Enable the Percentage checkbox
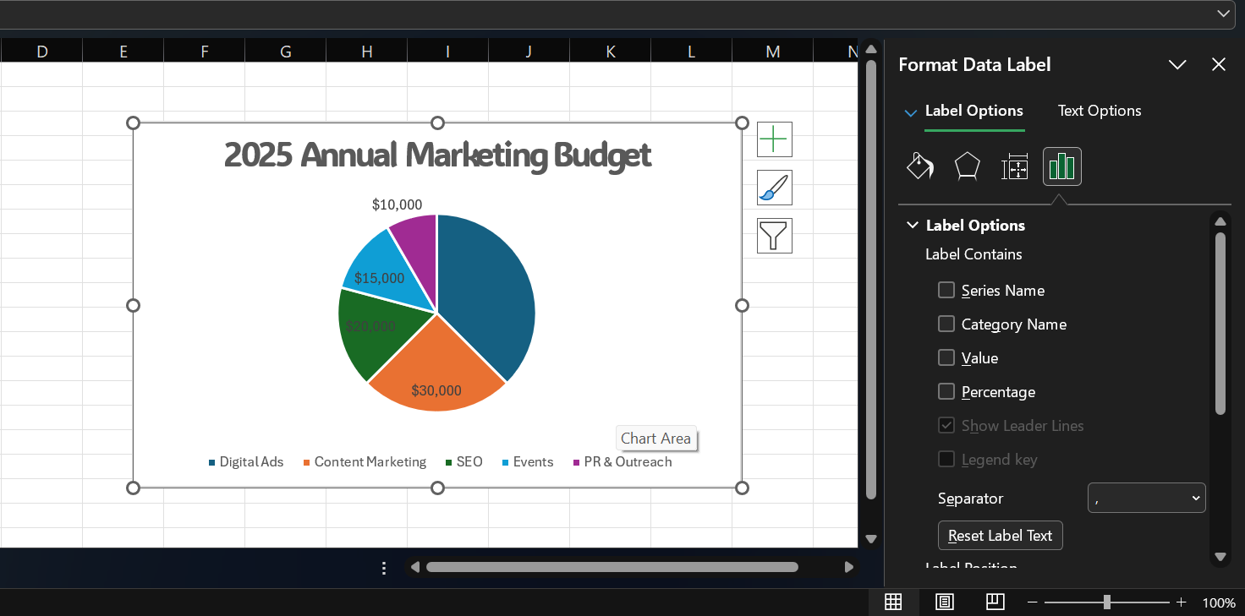 (x=946, y=391)
